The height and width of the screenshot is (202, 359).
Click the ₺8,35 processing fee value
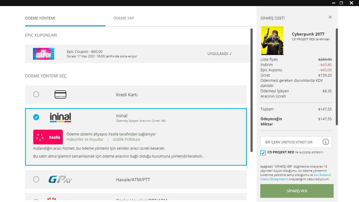327,91
